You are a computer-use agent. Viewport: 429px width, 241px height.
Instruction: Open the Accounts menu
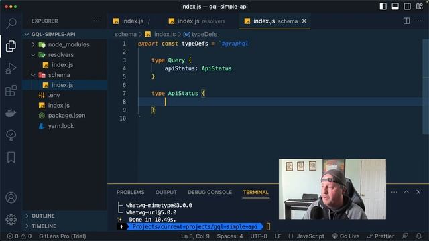pos(11,197)
